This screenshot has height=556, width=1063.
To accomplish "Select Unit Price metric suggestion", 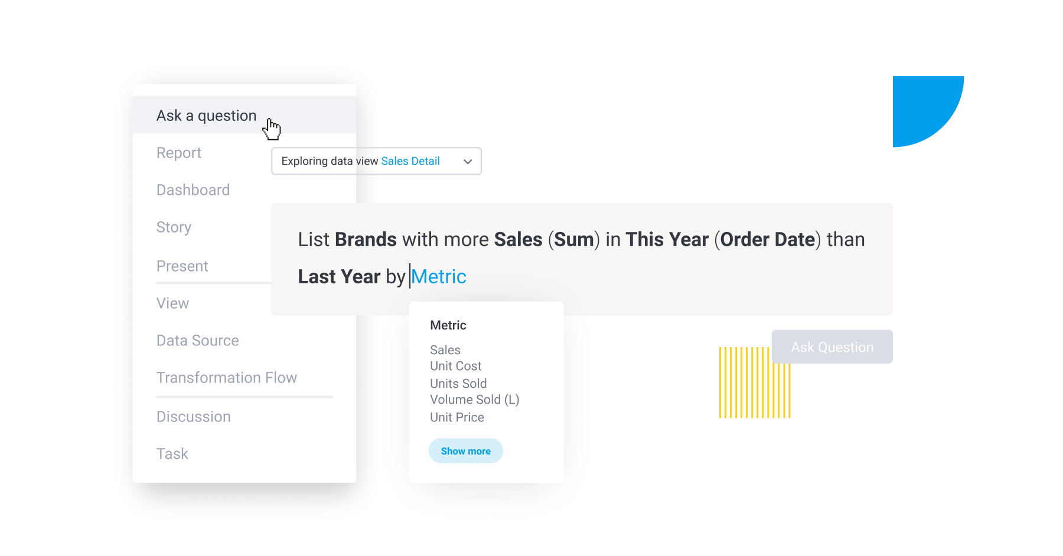I will coord(456,417).
